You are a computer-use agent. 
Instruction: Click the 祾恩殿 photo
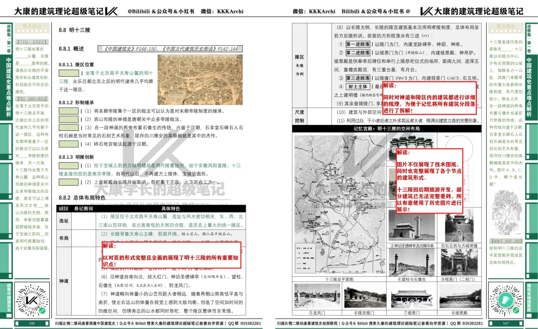[x=459, y=298]
